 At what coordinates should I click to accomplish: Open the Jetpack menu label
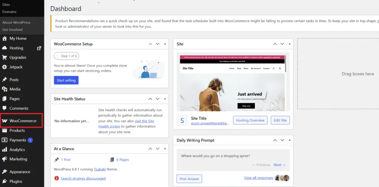pyautogui.click(x=16, y=67)
